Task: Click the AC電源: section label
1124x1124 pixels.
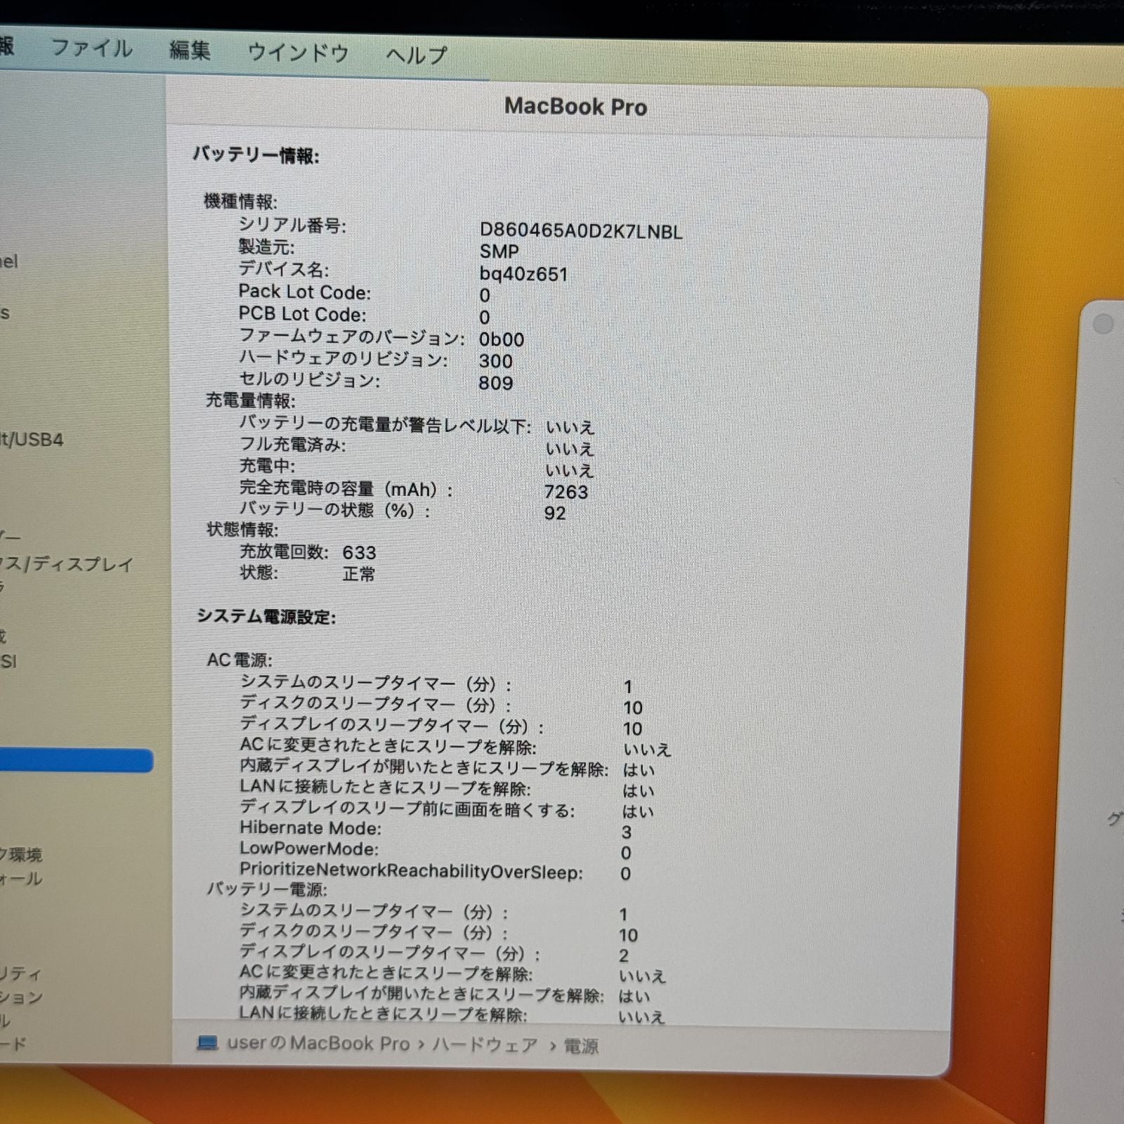Action: (240, 660)
